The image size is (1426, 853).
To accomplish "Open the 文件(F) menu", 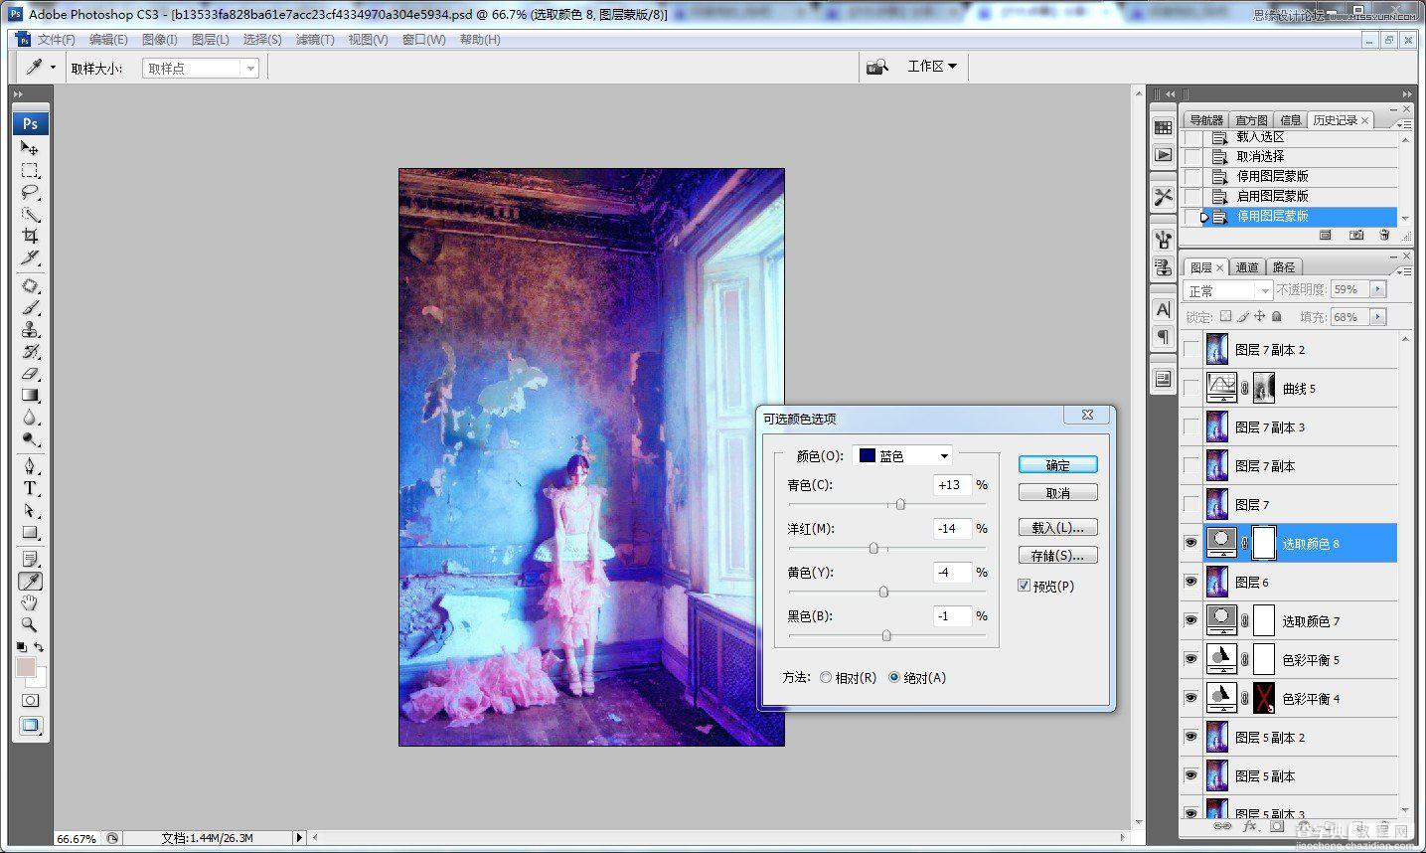I will 57,40.
